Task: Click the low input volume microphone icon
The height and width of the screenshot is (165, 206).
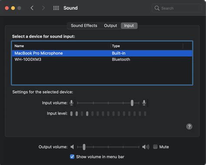Action: (72, 103)
